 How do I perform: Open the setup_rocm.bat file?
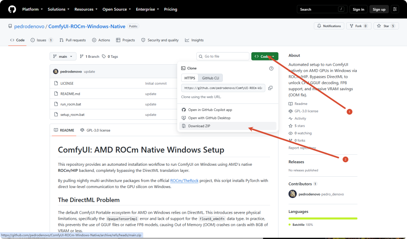(72, 115)
